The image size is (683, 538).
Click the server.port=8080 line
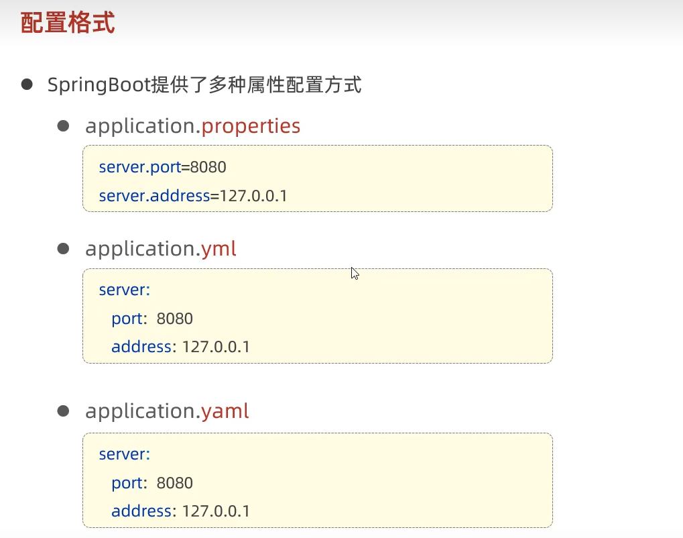click(162, 167)
